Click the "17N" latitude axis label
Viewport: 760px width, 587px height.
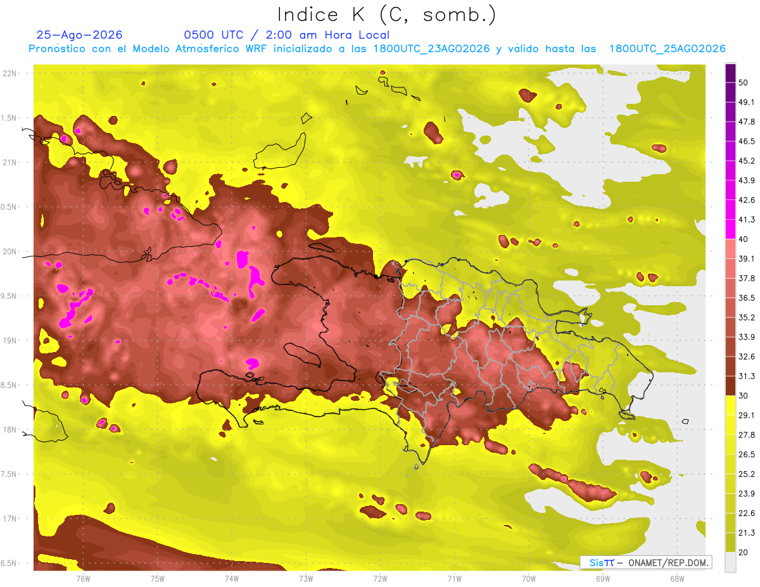(9, 519)
